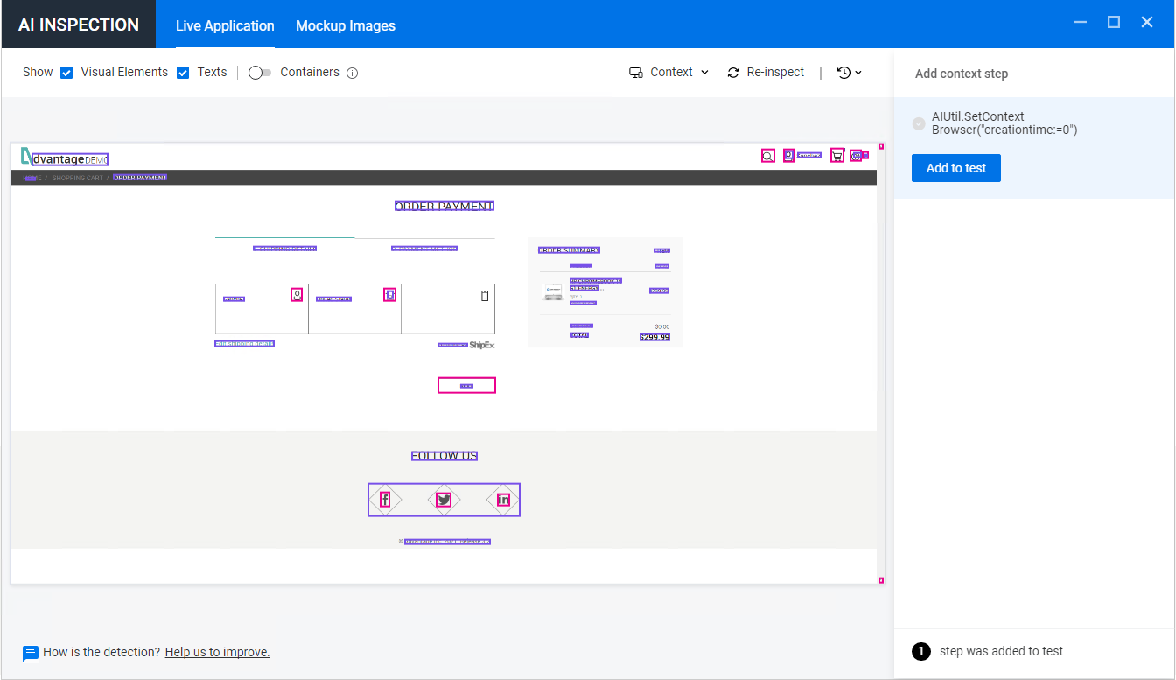Open the Context dropdown menu
This screenshot has height=680, width=1176.
(669, 73)
